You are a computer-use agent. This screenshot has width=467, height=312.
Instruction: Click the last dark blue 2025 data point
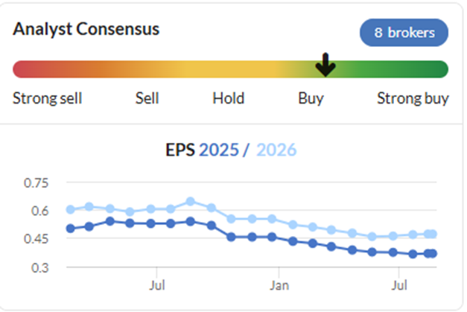pos(433,254)
